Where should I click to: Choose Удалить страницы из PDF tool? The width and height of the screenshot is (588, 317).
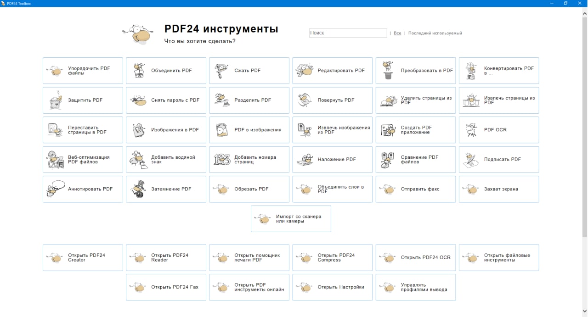click(x=416, y=100)
